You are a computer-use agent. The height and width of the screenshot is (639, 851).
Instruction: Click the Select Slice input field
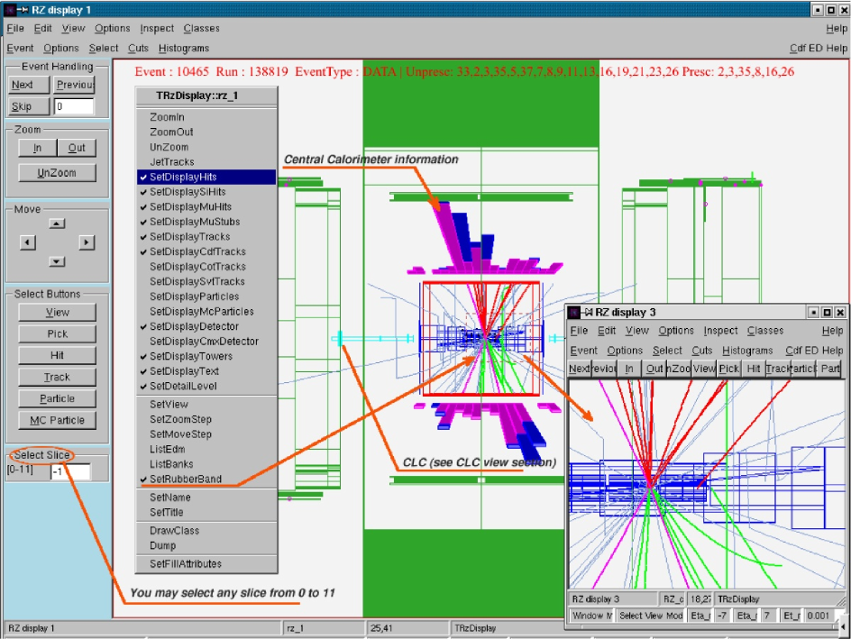[x=70, y=471]
